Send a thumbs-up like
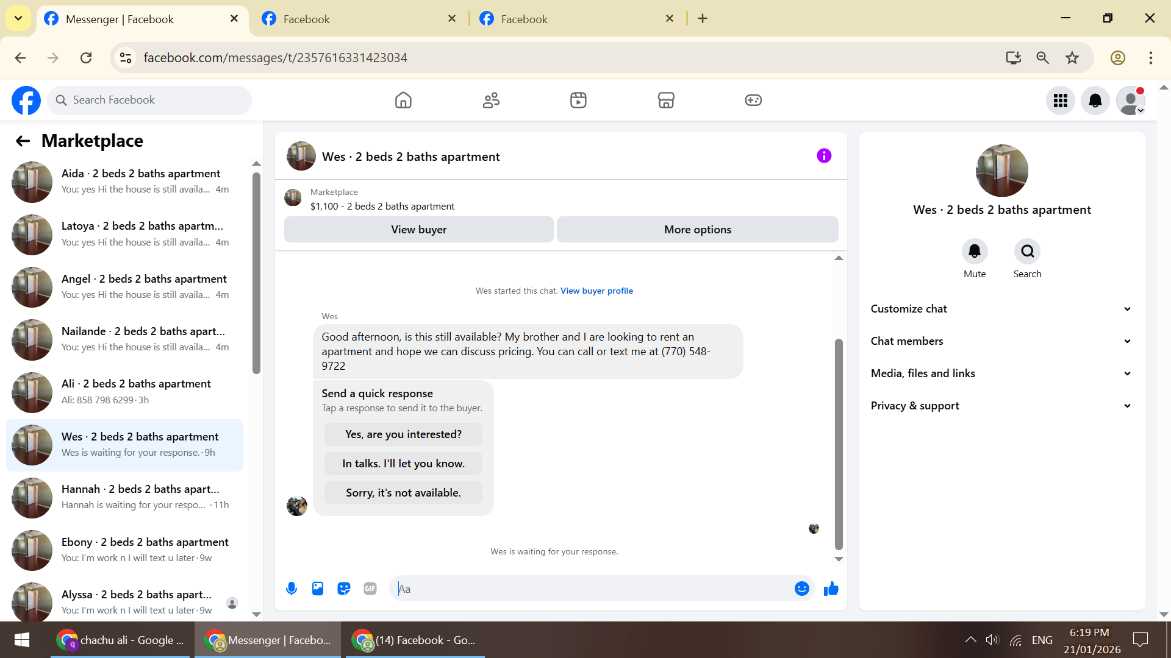 tap(831, 589)
